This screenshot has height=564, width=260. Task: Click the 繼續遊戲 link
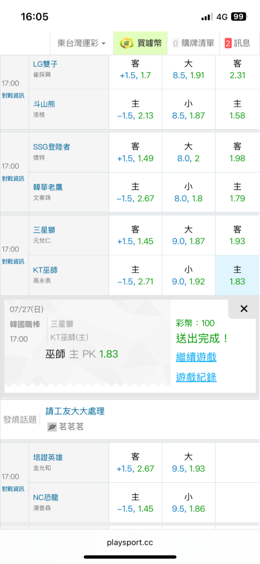(196, 357)
